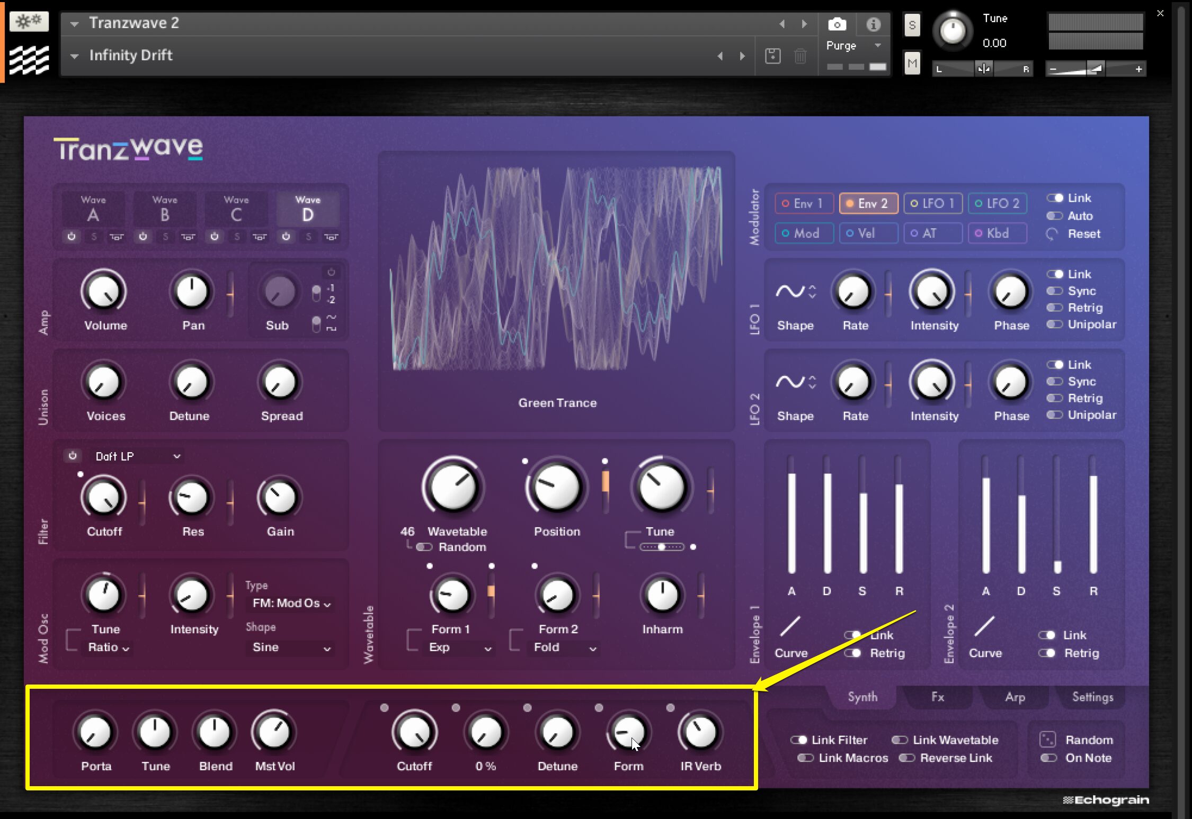
Task: Adjust the Envelope 1 Attack slider
Action: tap(791, 515)
